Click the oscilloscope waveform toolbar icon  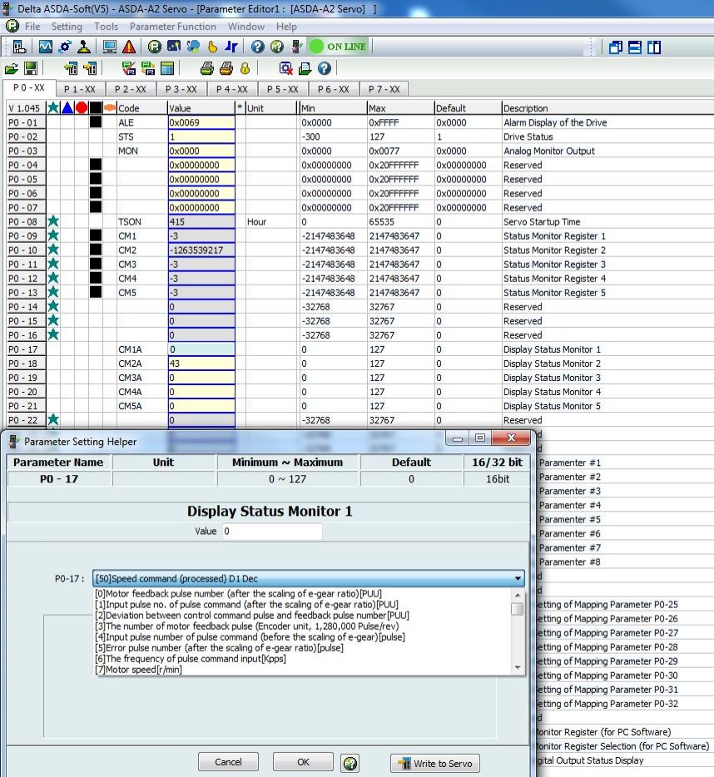click(x=46, y=47)
